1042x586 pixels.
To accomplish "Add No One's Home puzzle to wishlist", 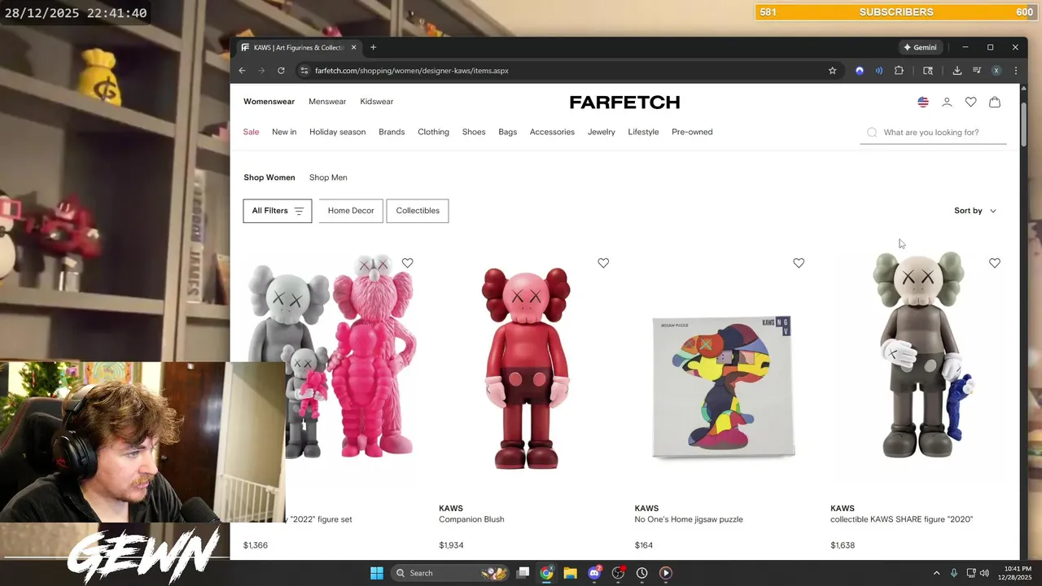I will click(x=799, y=263).
